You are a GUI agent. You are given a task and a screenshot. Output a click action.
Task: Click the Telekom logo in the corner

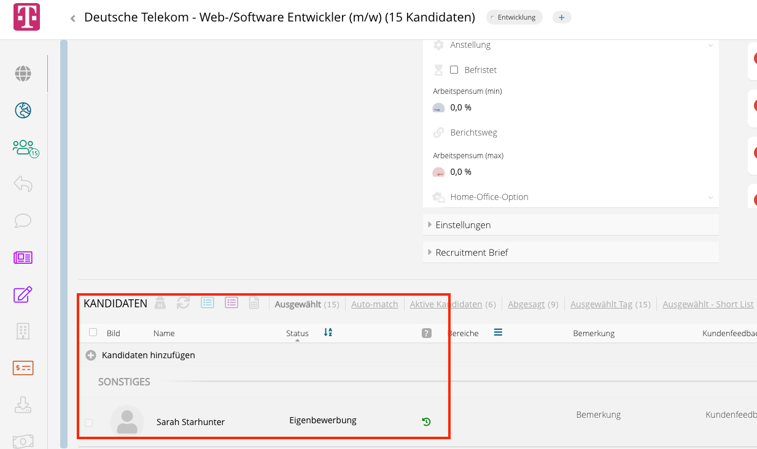[x=26, y=17]
